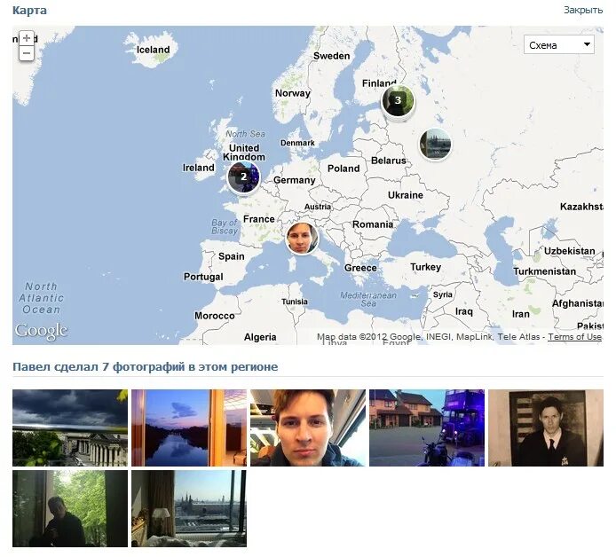Open the photo cluster marker showing 2 over United Kingdom
The image size is (616, 557).
click(243, 177)
